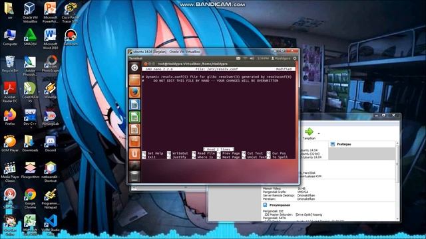This screenshot has width=426, height=239.
Task: Open LibreOffice Calc in the Ubuntu launcher
Action: coord(134,117)
